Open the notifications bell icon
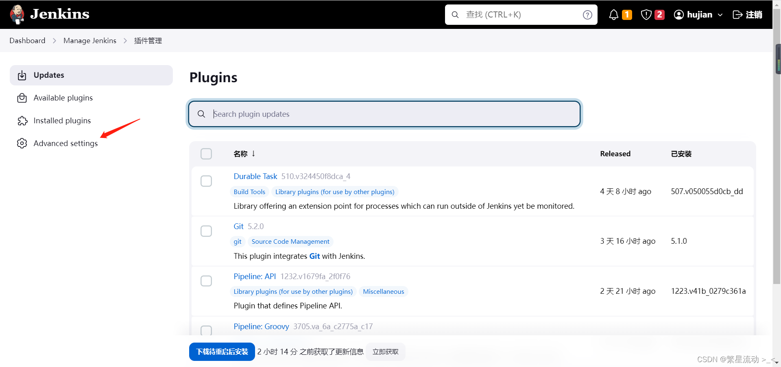 coord(613,15)
